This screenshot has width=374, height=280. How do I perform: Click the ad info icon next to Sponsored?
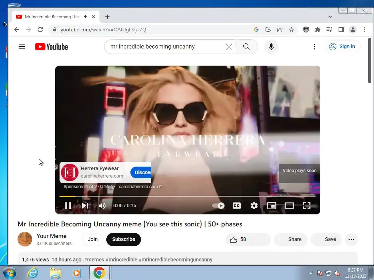pos(112,187)
